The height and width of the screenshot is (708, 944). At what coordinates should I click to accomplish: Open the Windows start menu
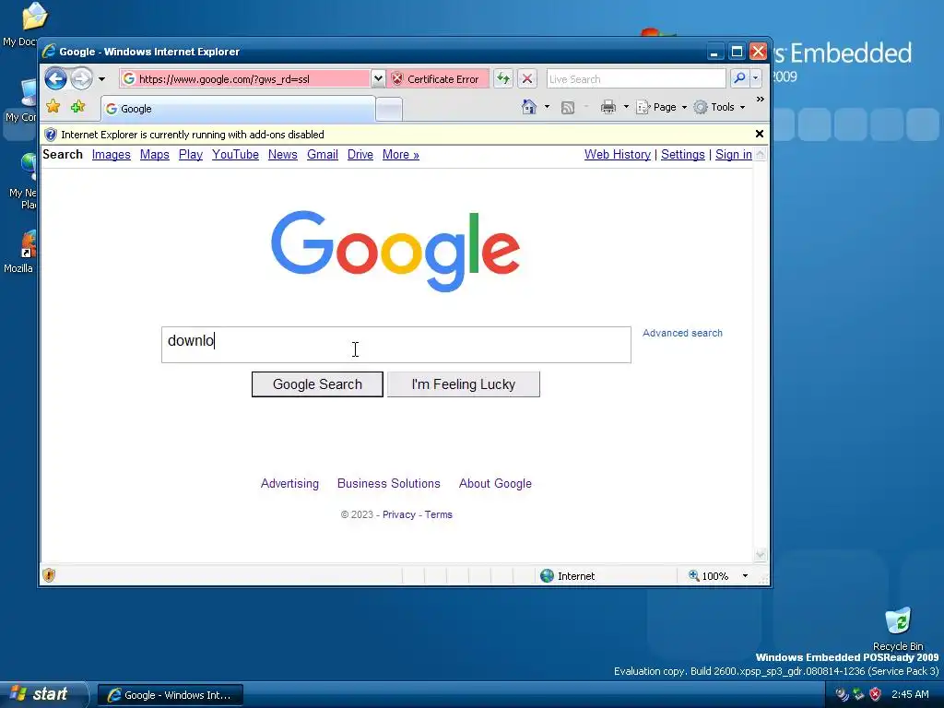pos(44,694)
